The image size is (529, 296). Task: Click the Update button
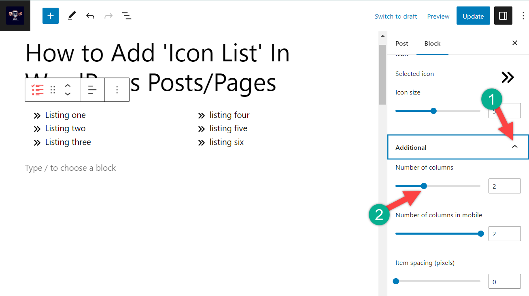tap(473, 16)
